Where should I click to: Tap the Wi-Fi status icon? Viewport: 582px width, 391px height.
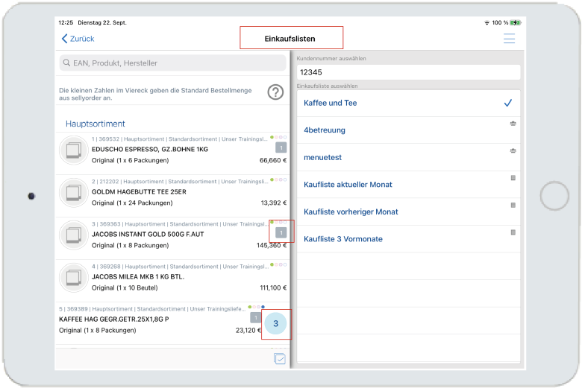pyautogui.click(x=486, y=22)
